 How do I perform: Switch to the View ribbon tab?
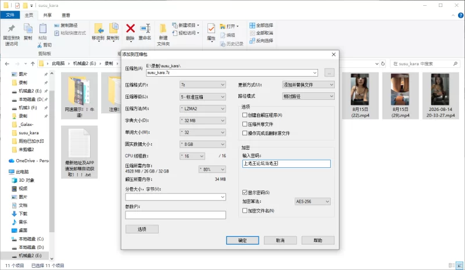(x=66, y=15)
